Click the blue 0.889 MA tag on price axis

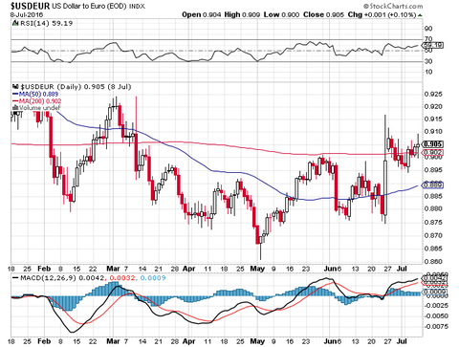pos(432,185)
